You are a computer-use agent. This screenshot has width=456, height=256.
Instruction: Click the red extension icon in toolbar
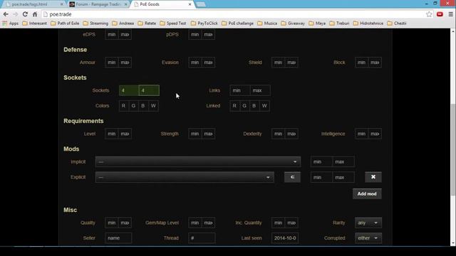pos(440,14)
